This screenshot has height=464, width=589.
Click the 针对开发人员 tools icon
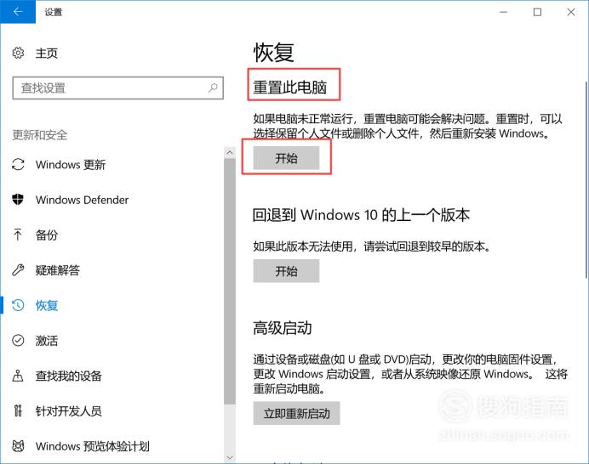click(x=18, y=410)
